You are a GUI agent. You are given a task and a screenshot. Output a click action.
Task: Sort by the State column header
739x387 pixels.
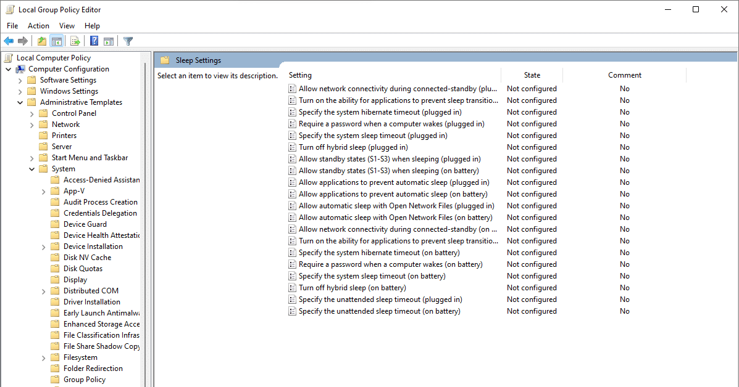[532, 75]
